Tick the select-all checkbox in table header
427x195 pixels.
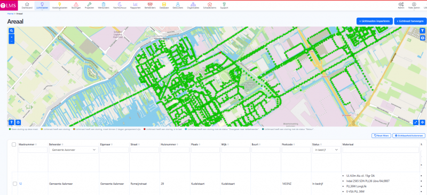[x=14, y=144]
